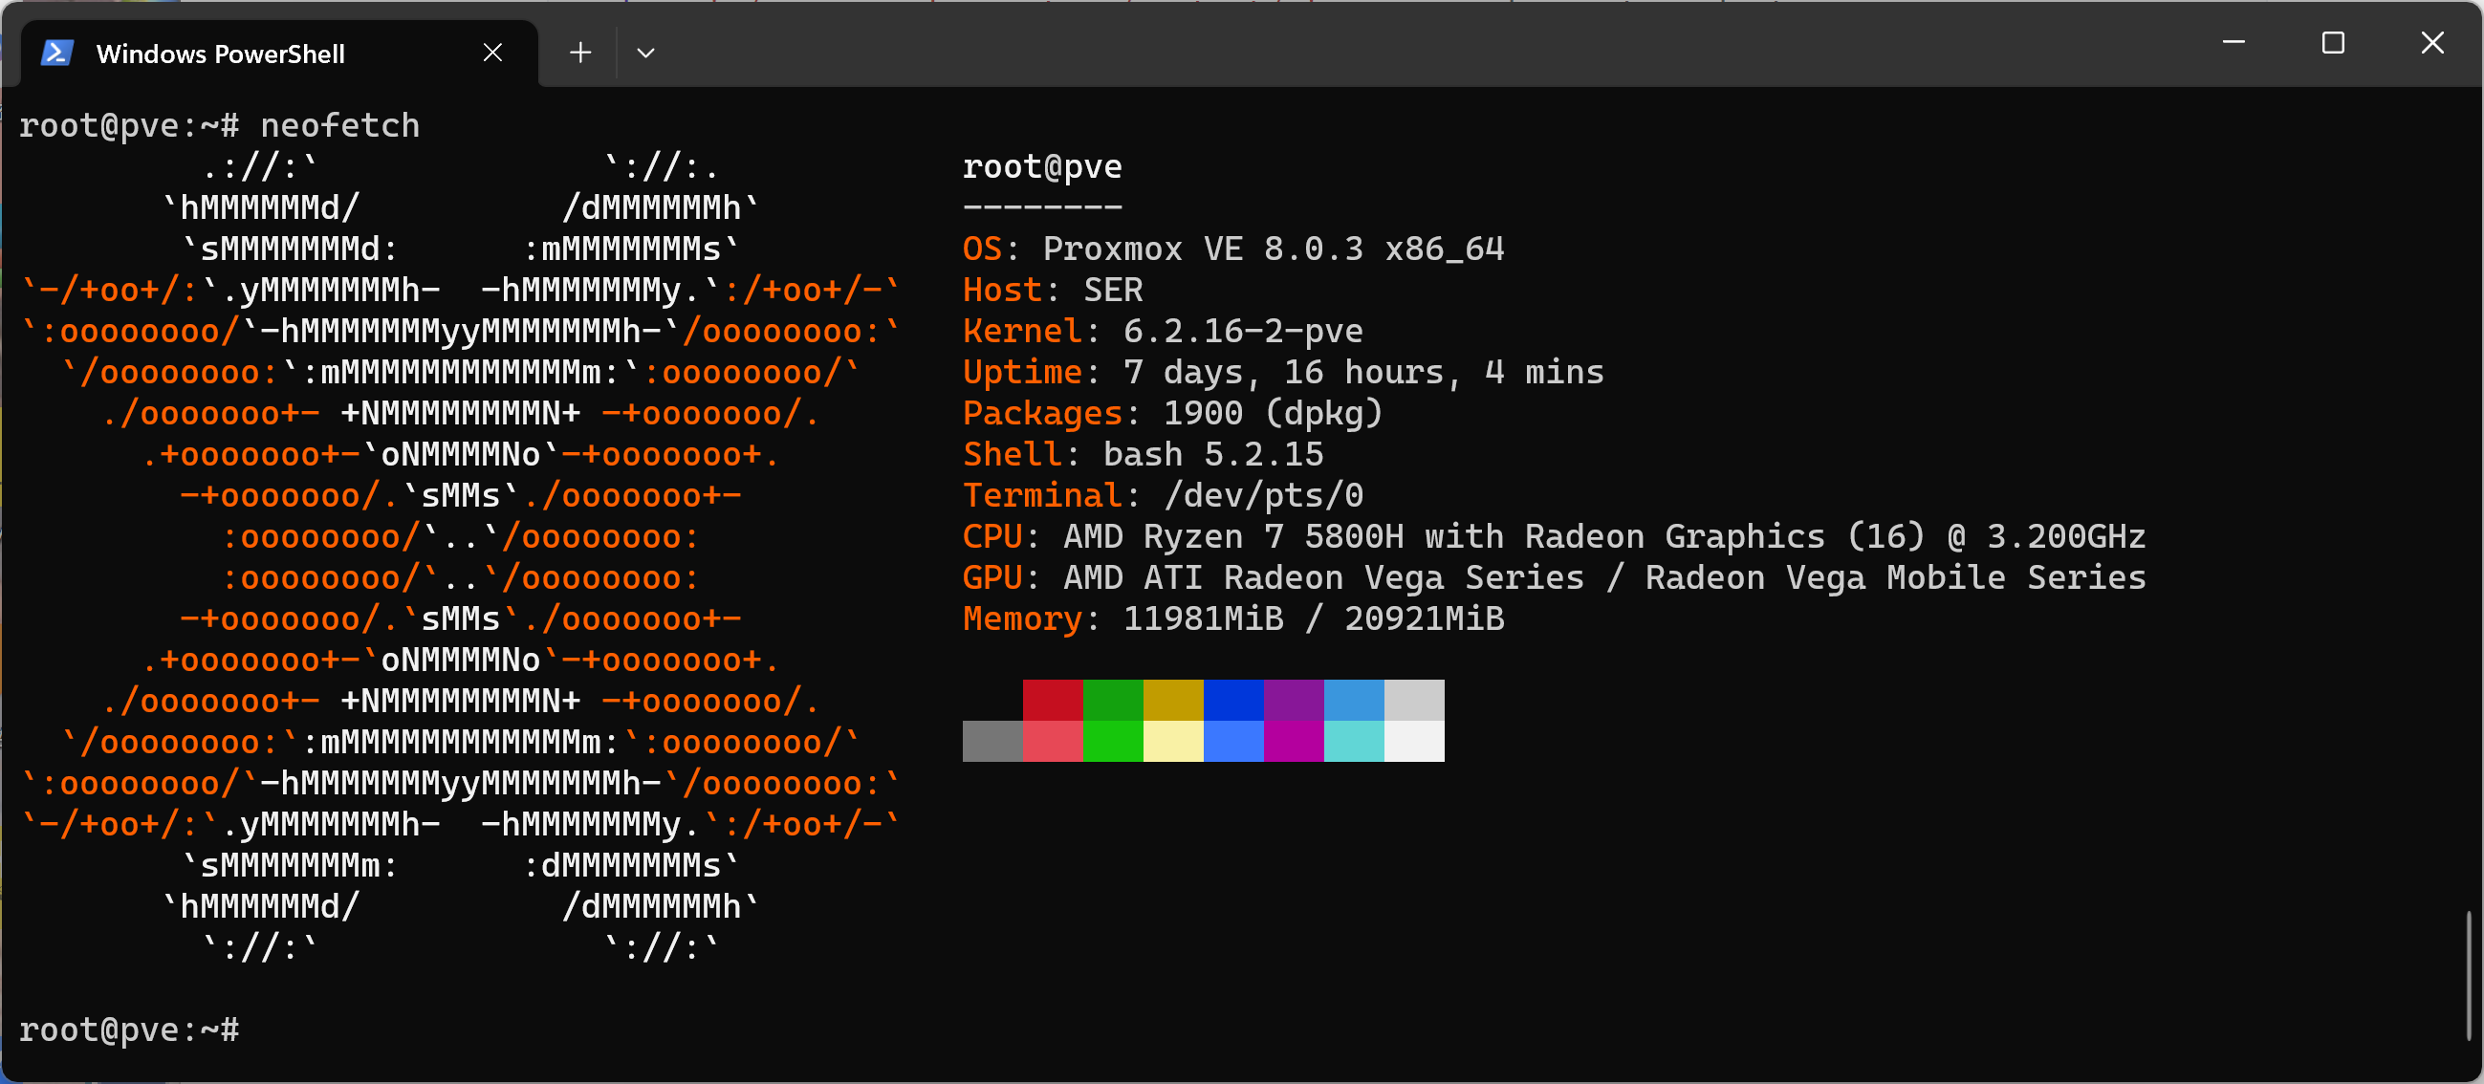
Task: Click the Memory usage value text
Action: [1313, 619]
